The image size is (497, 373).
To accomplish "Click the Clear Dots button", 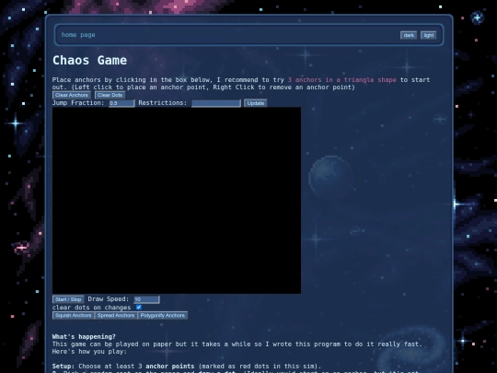I will click(x=110, y=95).
